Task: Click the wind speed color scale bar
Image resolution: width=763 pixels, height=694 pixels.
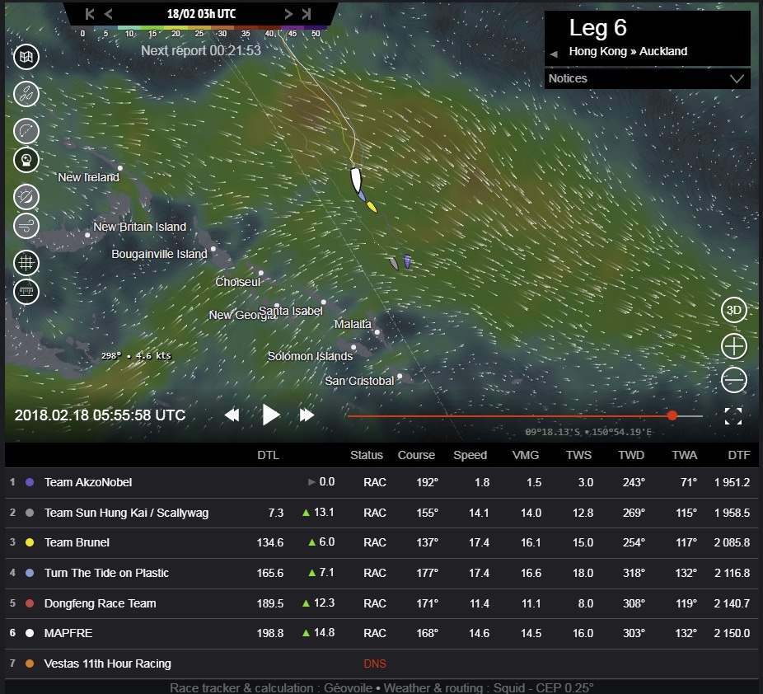Action: 199,30
